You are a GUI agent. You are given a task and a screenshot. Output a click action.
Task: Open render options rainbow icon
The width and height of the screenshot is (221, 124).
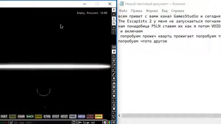coord(109,122)
